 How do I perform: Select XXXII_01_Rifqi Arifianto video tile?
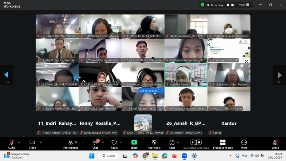(229, 99)
